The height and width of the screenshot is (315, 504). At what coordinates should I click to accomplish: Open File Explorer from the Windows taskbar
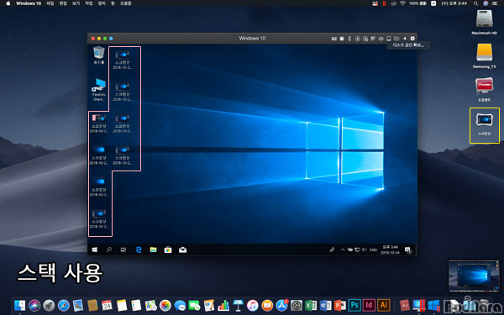(154, 249)
